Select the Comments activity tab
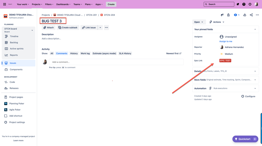 coord(62,53)
